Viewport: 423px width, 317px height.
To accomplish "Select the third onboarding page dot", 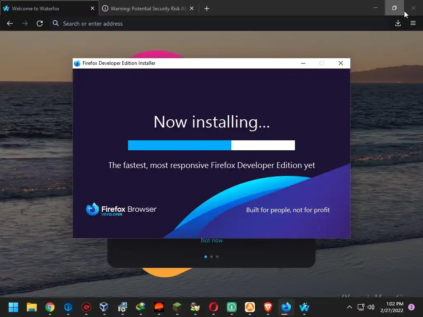I will [x=217, y=257].
